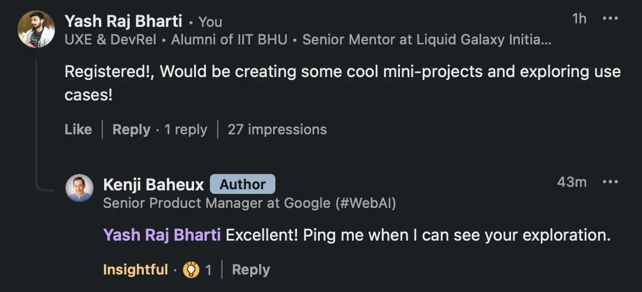Click the lightbulb Insightful reaction icon
This screenshot has width=642, height=292.
click(191, 270)
